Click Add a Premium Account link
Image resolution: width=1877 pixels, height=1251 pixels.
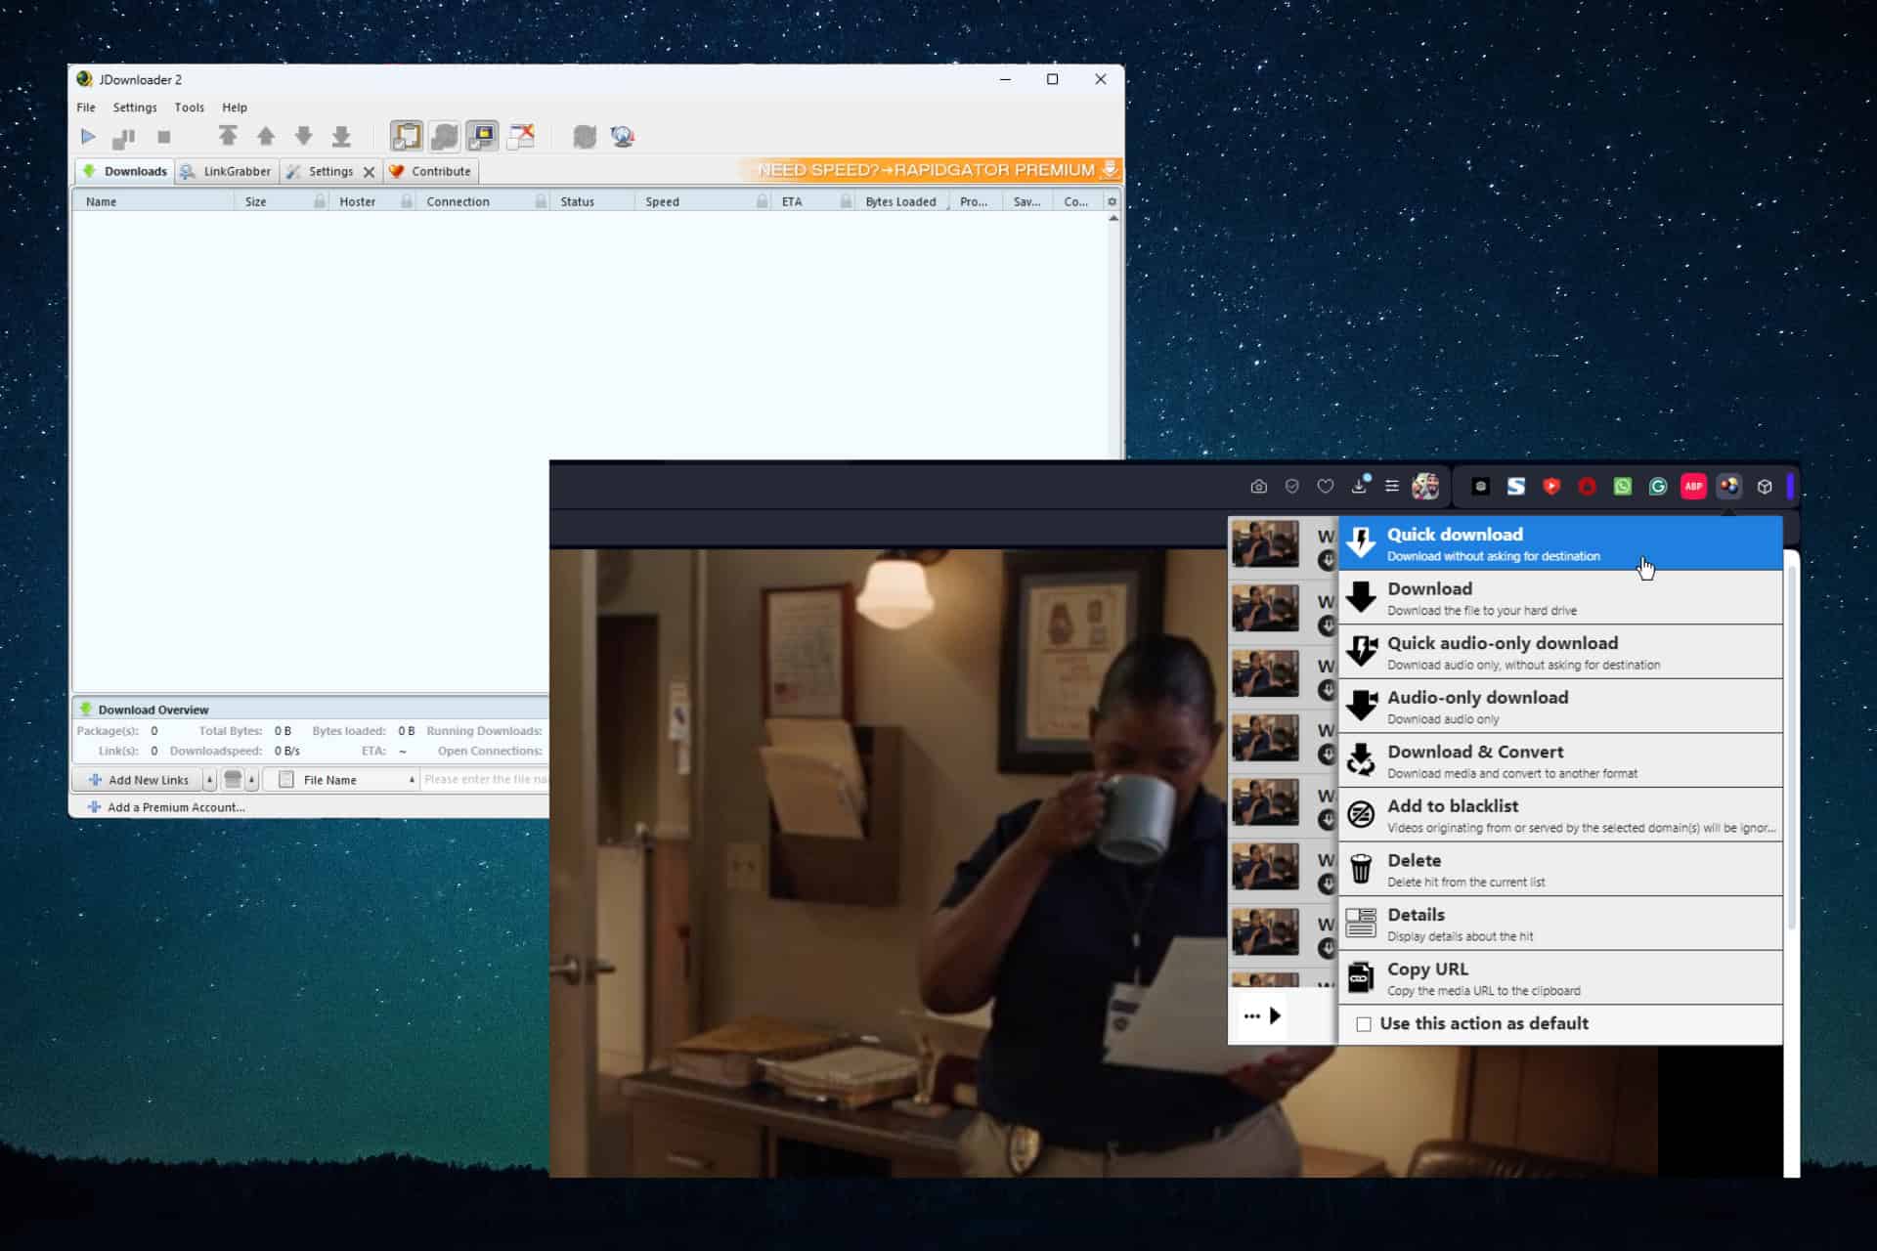click(166, 807)
